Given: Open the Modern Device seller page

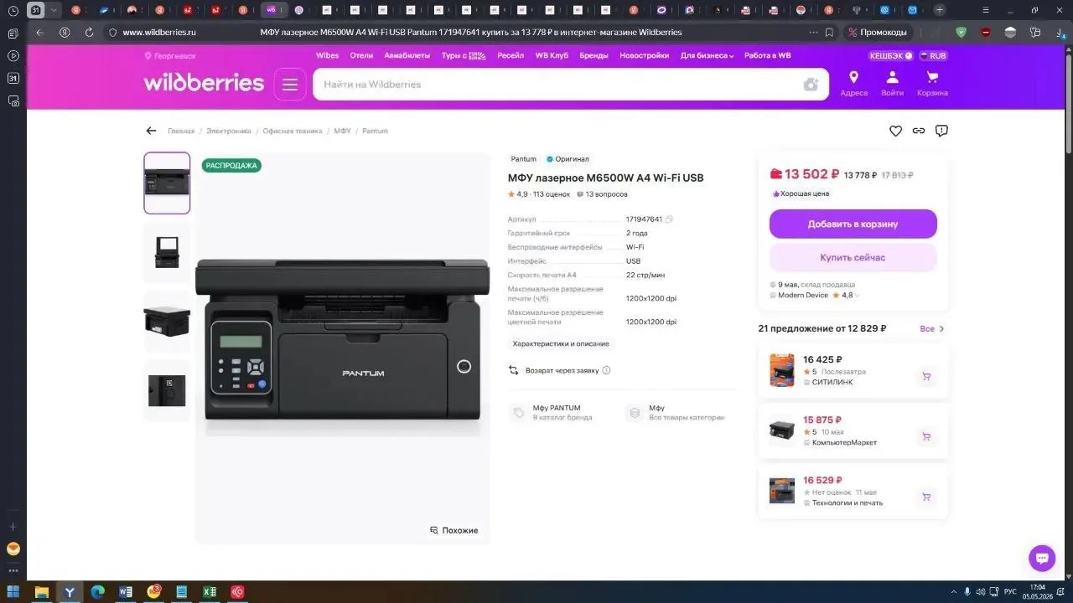Looking at the screenshot, I should pyautogui.click(x=803, y=295).
